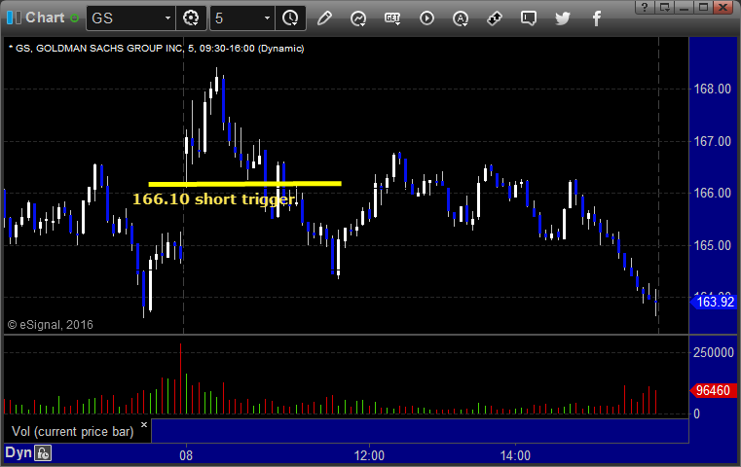Click the GET tools icon
741x467 pixels.
[392, 18]
